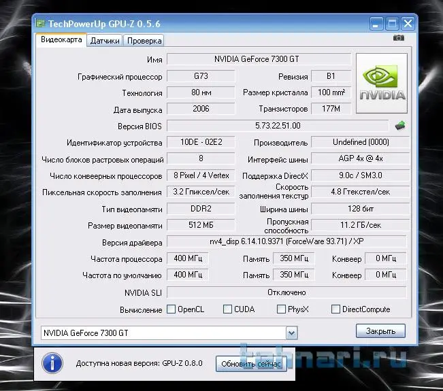Click the Версия драйвера label
The width and height of the screenshot is (443, 391).
click(132, 243)
